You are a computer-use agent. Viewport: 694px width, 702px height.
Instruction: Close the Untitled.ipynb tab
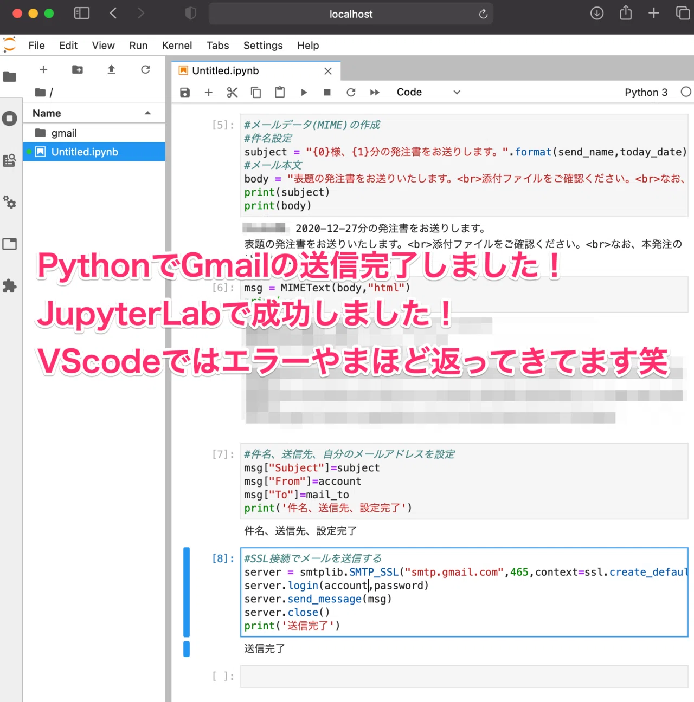(328, 71)
